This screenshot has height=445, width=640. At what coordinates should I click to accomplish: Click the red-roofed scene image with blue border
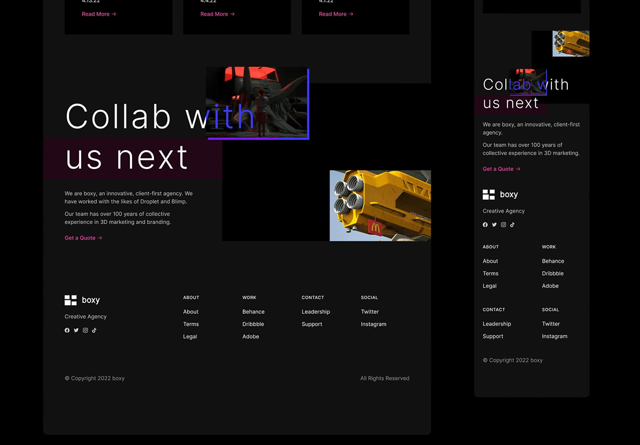[x=257, y=103]
